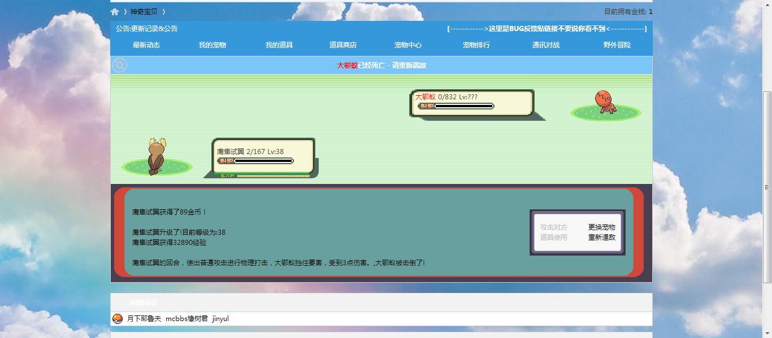Click the greyed-out 道具使用 option
772x338 pixels.
(x=554, y=238)
